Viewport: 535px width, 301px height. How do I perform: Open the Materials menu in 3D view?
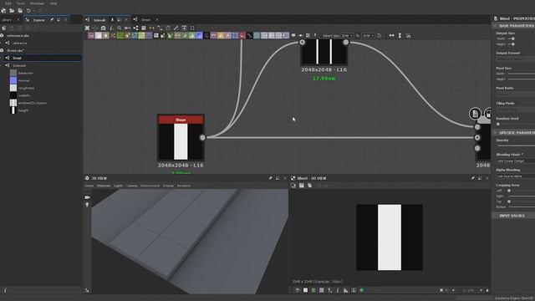(104, 186)
